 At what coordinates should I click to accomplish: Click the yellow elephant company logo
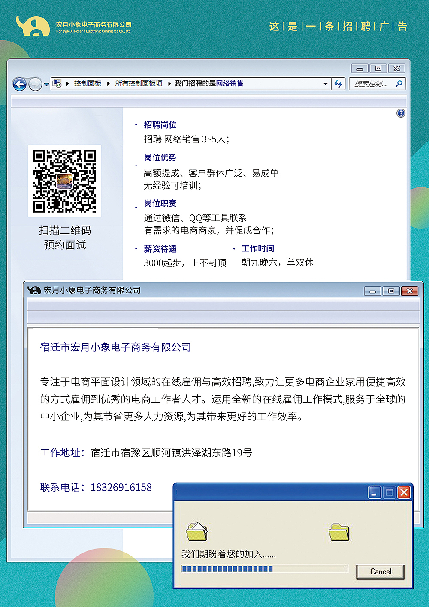pos(33,26)
